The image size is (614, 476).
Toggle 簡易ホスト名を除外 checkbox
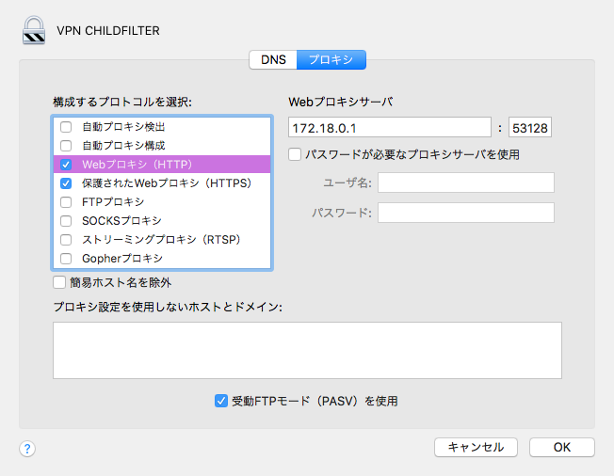click(59, 282)
